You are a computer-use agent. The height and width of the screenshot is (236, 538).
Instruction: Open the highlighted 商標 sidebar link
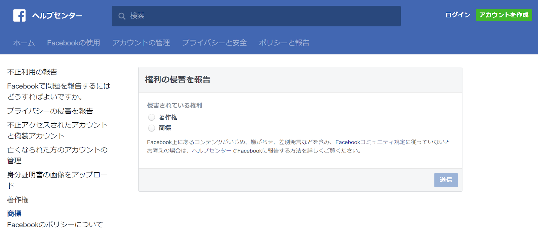[14, 214]
